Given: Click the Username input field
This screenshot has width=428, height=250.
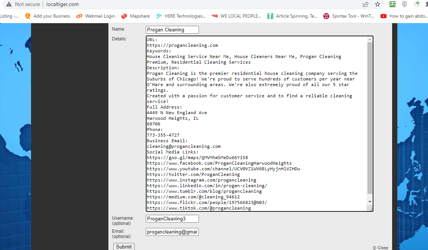Looking at the screenshot, I should click(172, 219).
